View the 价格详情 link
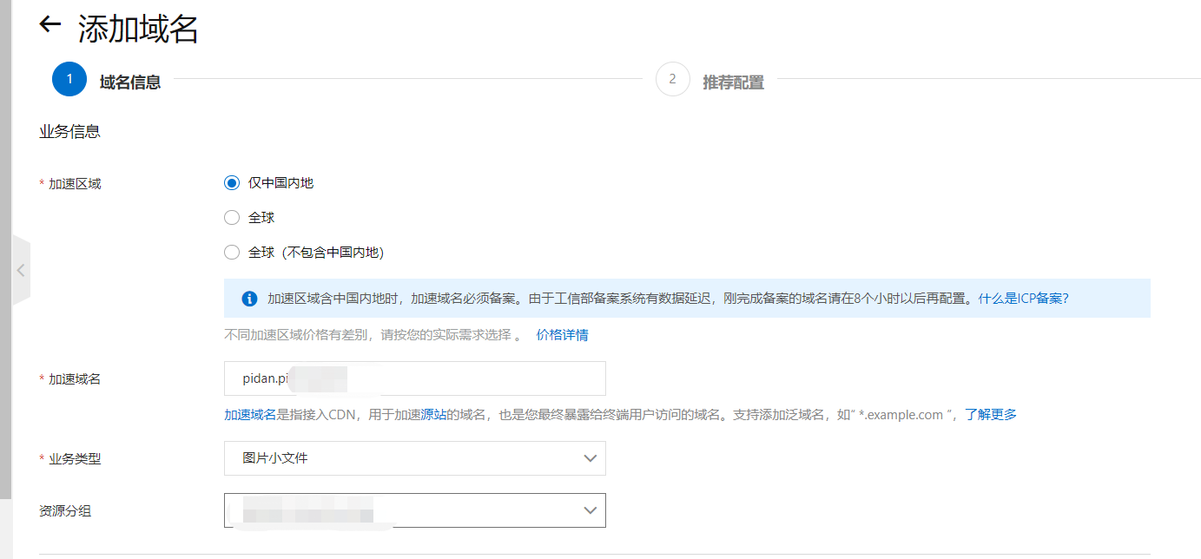Screen dimensions: 1201x559 (562, 335)
